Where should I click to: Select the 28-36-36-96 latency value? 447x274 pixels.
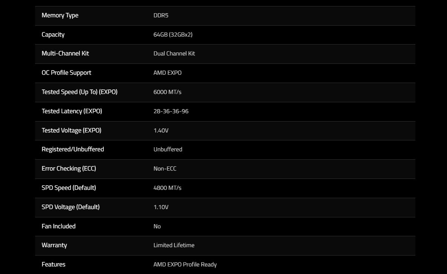click(x=171, y=111)
